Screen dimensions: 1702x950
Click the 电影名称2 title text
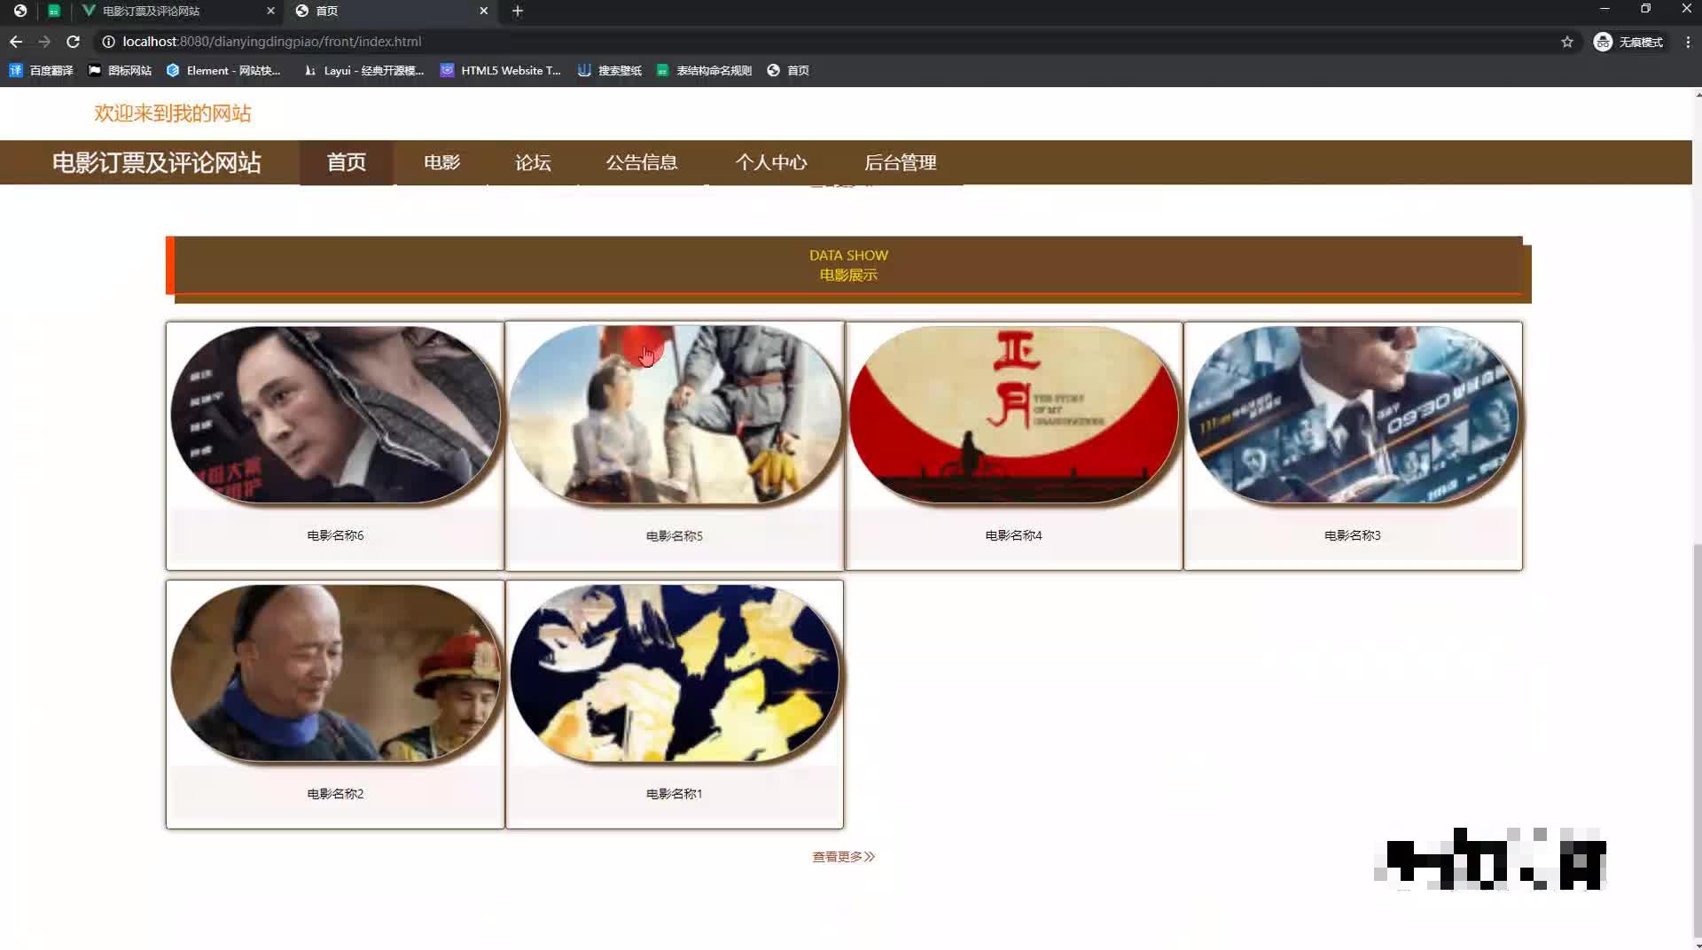335,794
